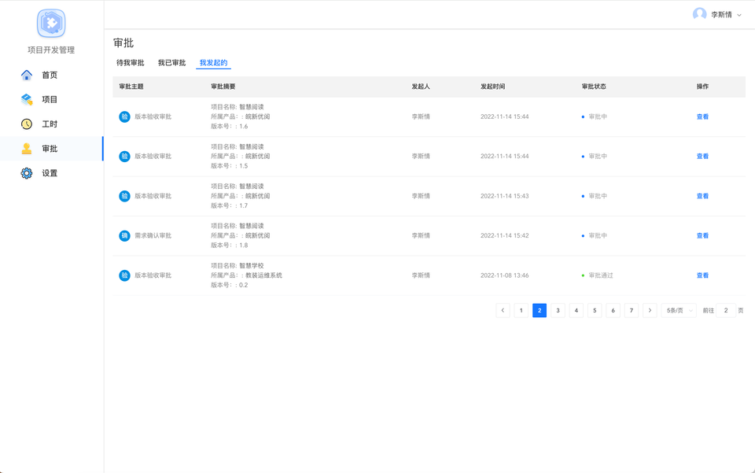This screenshot has height=473, width=755.
Task: Click the 验 badge icon on version 1.6 row
Action: [124, 116]
